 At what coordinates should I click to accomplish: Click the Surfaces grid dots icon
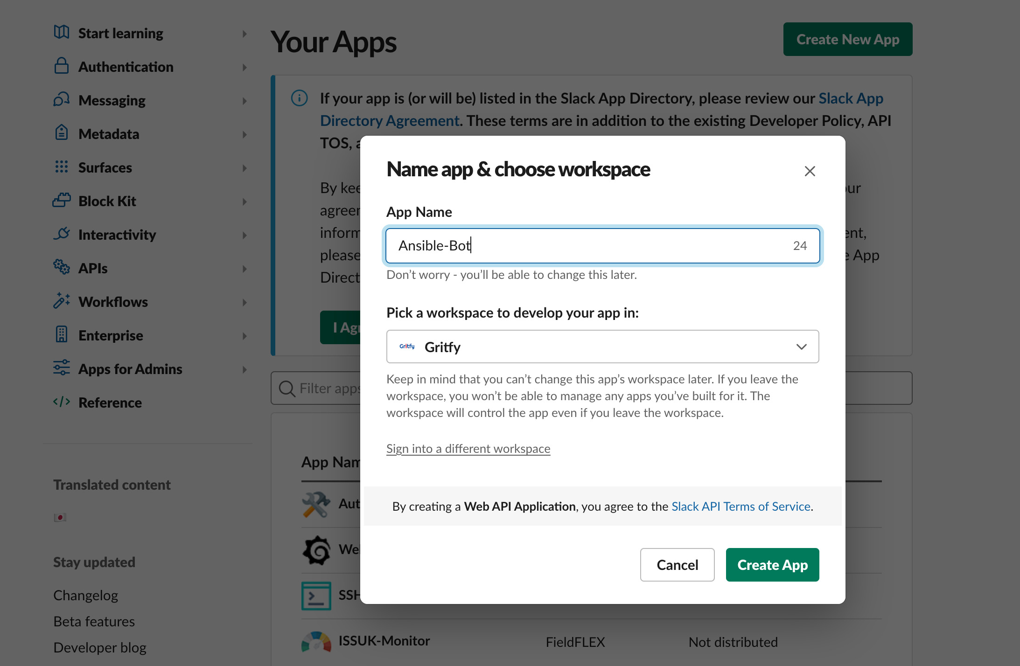(62, 166)
